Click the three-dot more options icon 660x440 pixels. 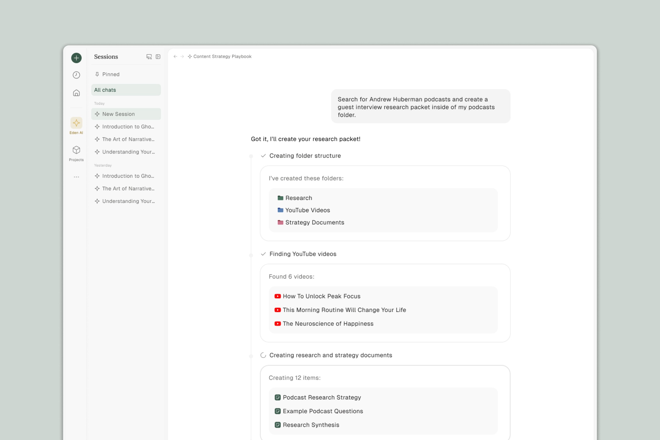pos(76,177)
